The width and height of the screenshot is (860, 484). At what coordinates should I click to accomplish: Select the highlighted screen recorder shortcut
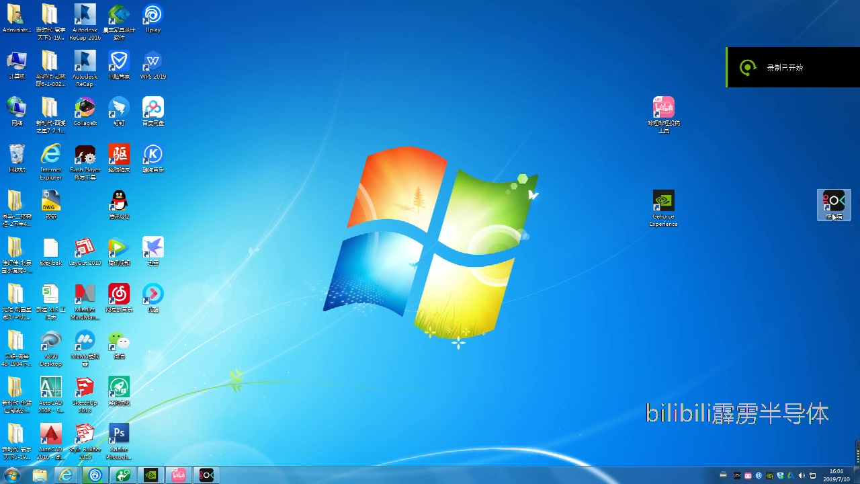tap(834, 204)
